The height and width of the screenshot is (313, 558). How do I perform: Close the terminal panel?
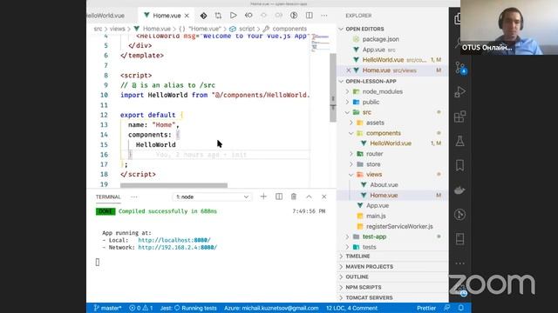323,196
